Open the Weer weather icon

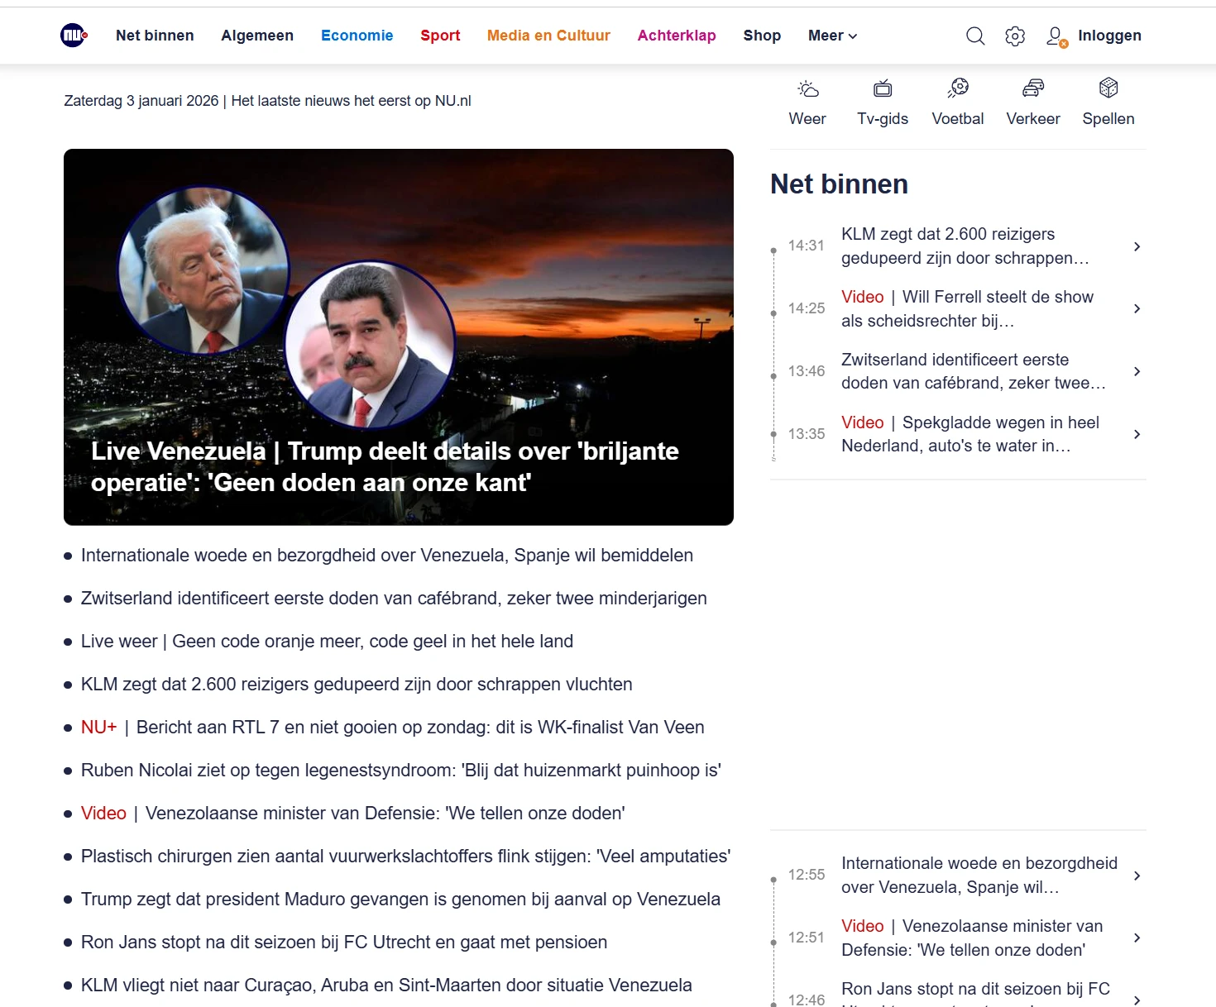click(x=807, y=88)
